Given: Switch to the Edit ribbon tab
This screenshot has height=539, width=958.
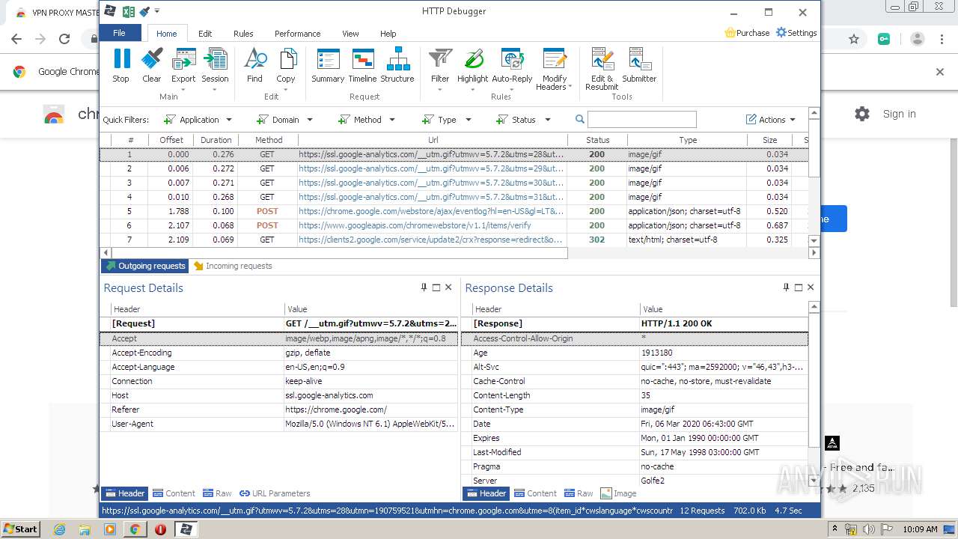Looking at the screenshot, I should [205, 34].
